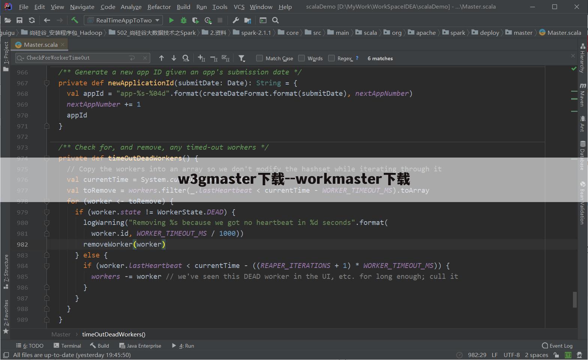588x360 pixels.
Task: Navigate back with the left arrow icon
Action: pyautogui.click(x=47, y=20)
